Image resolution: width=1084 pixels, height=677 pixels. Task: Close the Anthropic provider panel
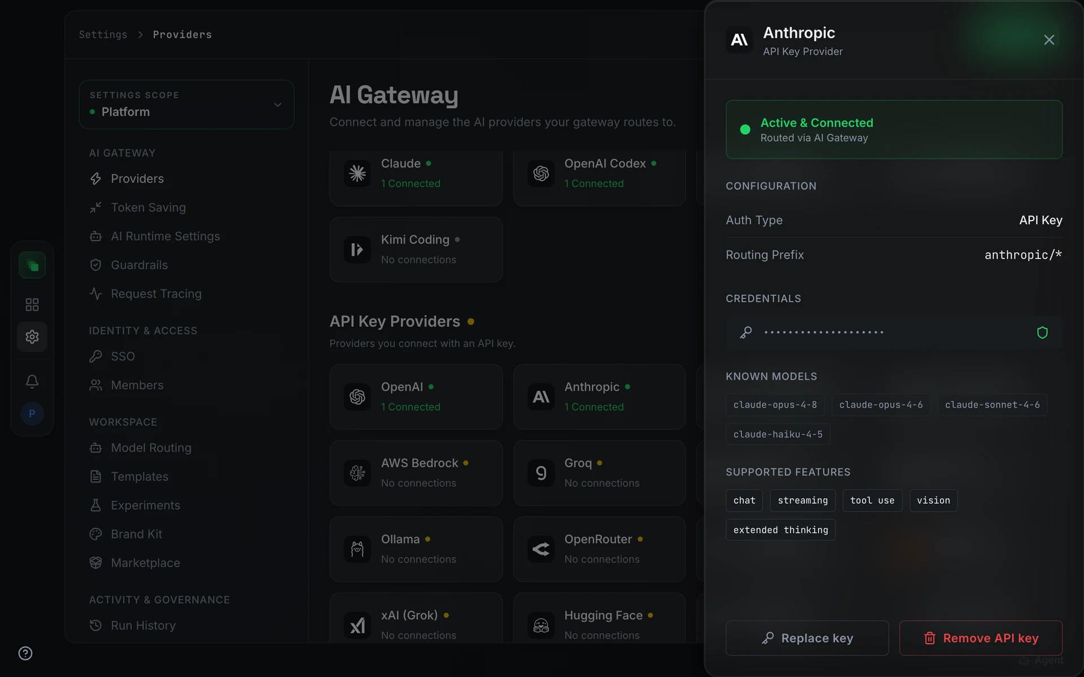pyautogui.click(x=1049, y=40)
